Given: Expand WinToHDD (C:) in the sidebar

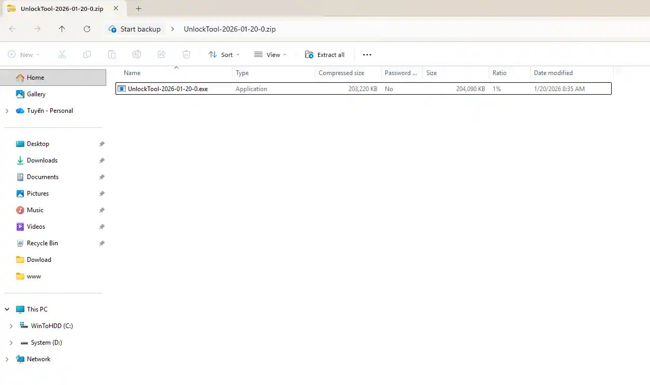Looking at the screenshot, I should pyautogui.click(x=11, y=325).
